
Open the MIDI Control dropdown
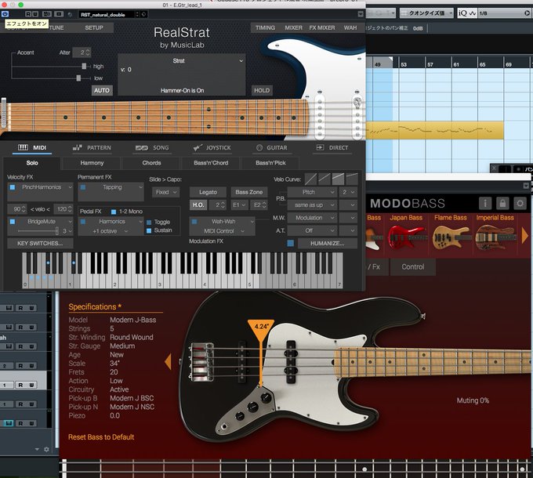[x=223, y=231]
